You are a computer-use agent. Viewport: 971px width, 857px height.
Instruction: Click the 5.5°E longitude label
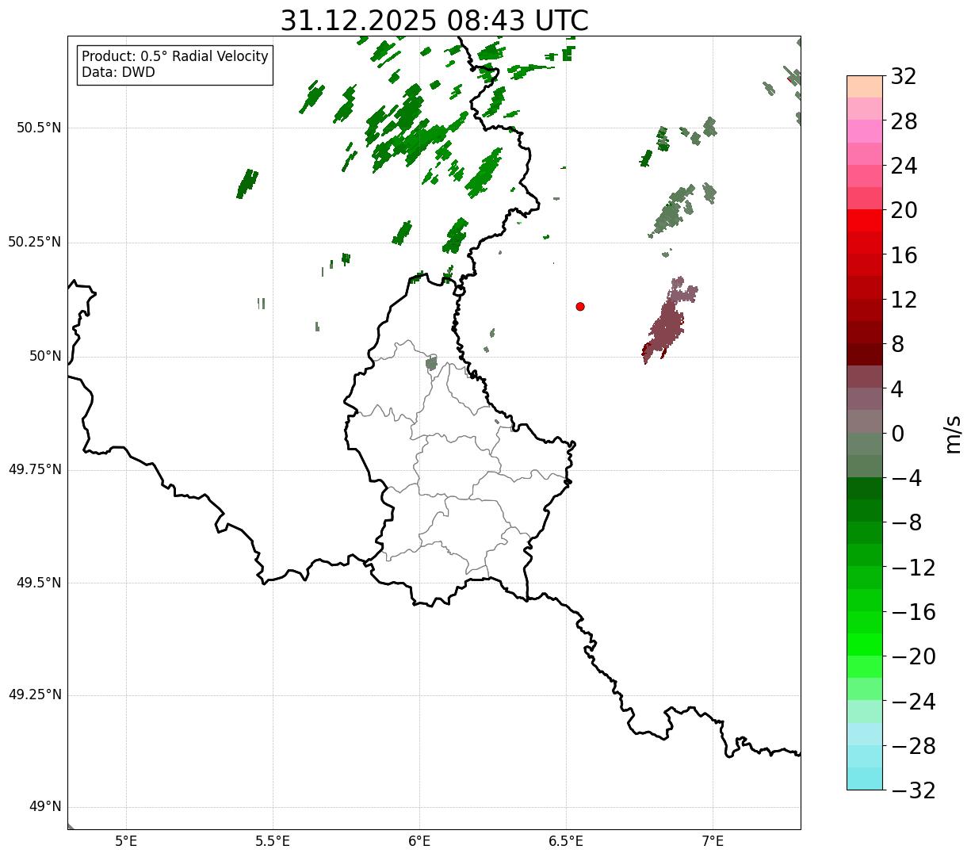tap(273, 841)
